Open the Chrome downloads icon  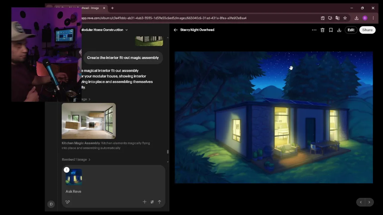[x=356, y=18]
